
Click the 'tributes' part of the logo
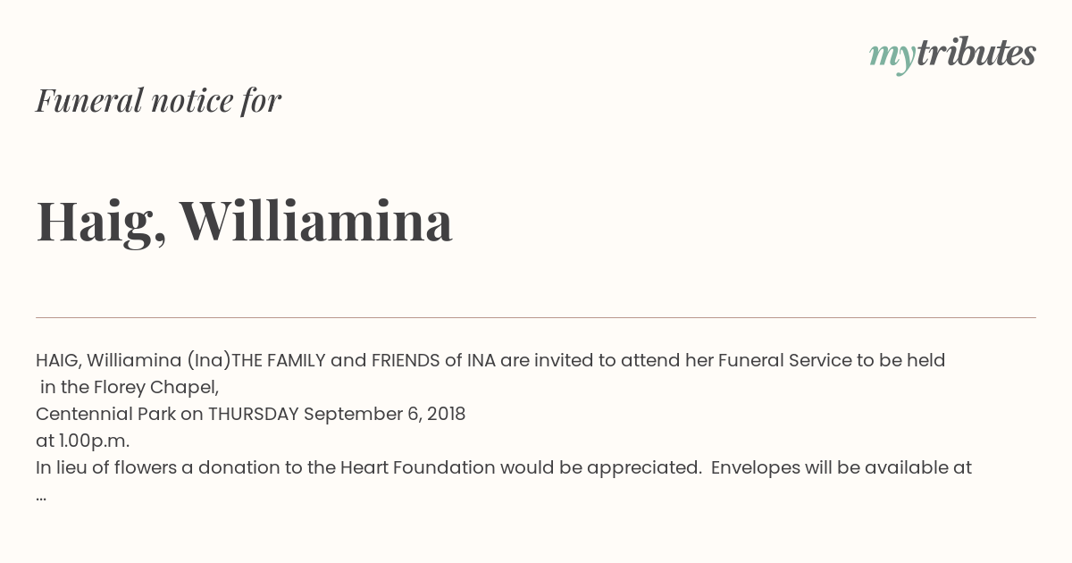(976, 53)
